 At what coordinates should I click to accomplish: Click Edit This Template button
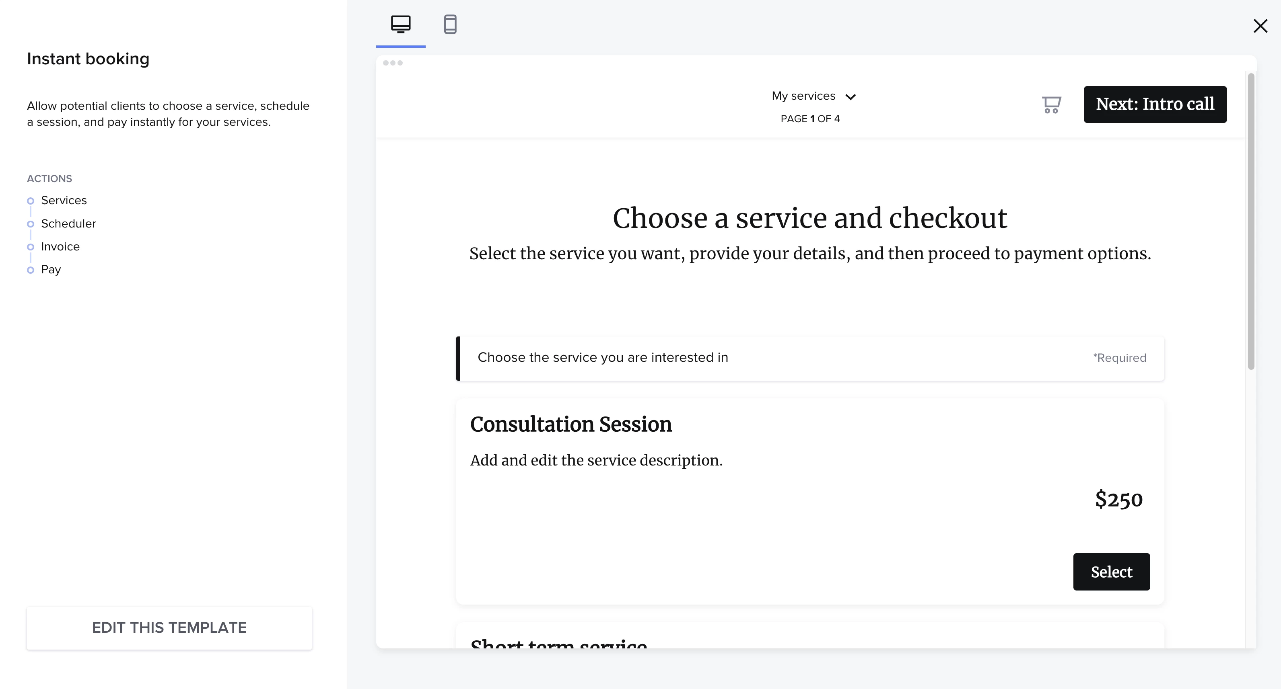pos(169,627)
